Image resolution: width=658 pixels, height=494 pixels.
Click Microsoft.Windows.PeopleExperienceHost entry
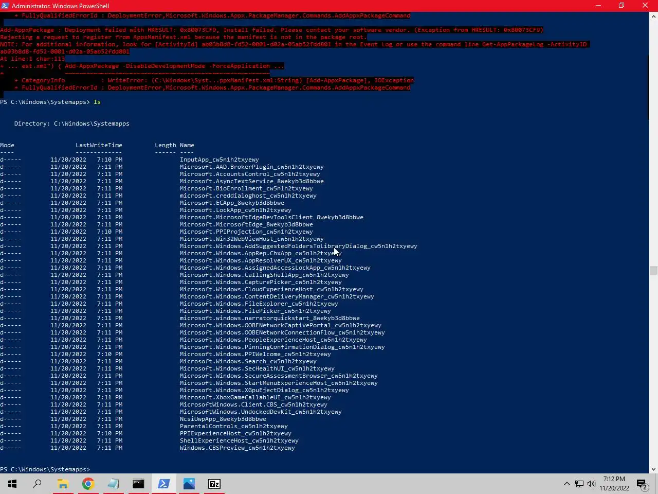(x=273, y=340)
